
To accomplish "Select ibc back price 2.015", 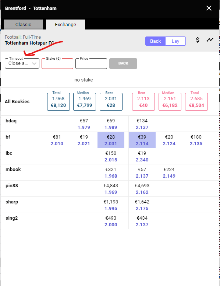I will tap(111, 157).
